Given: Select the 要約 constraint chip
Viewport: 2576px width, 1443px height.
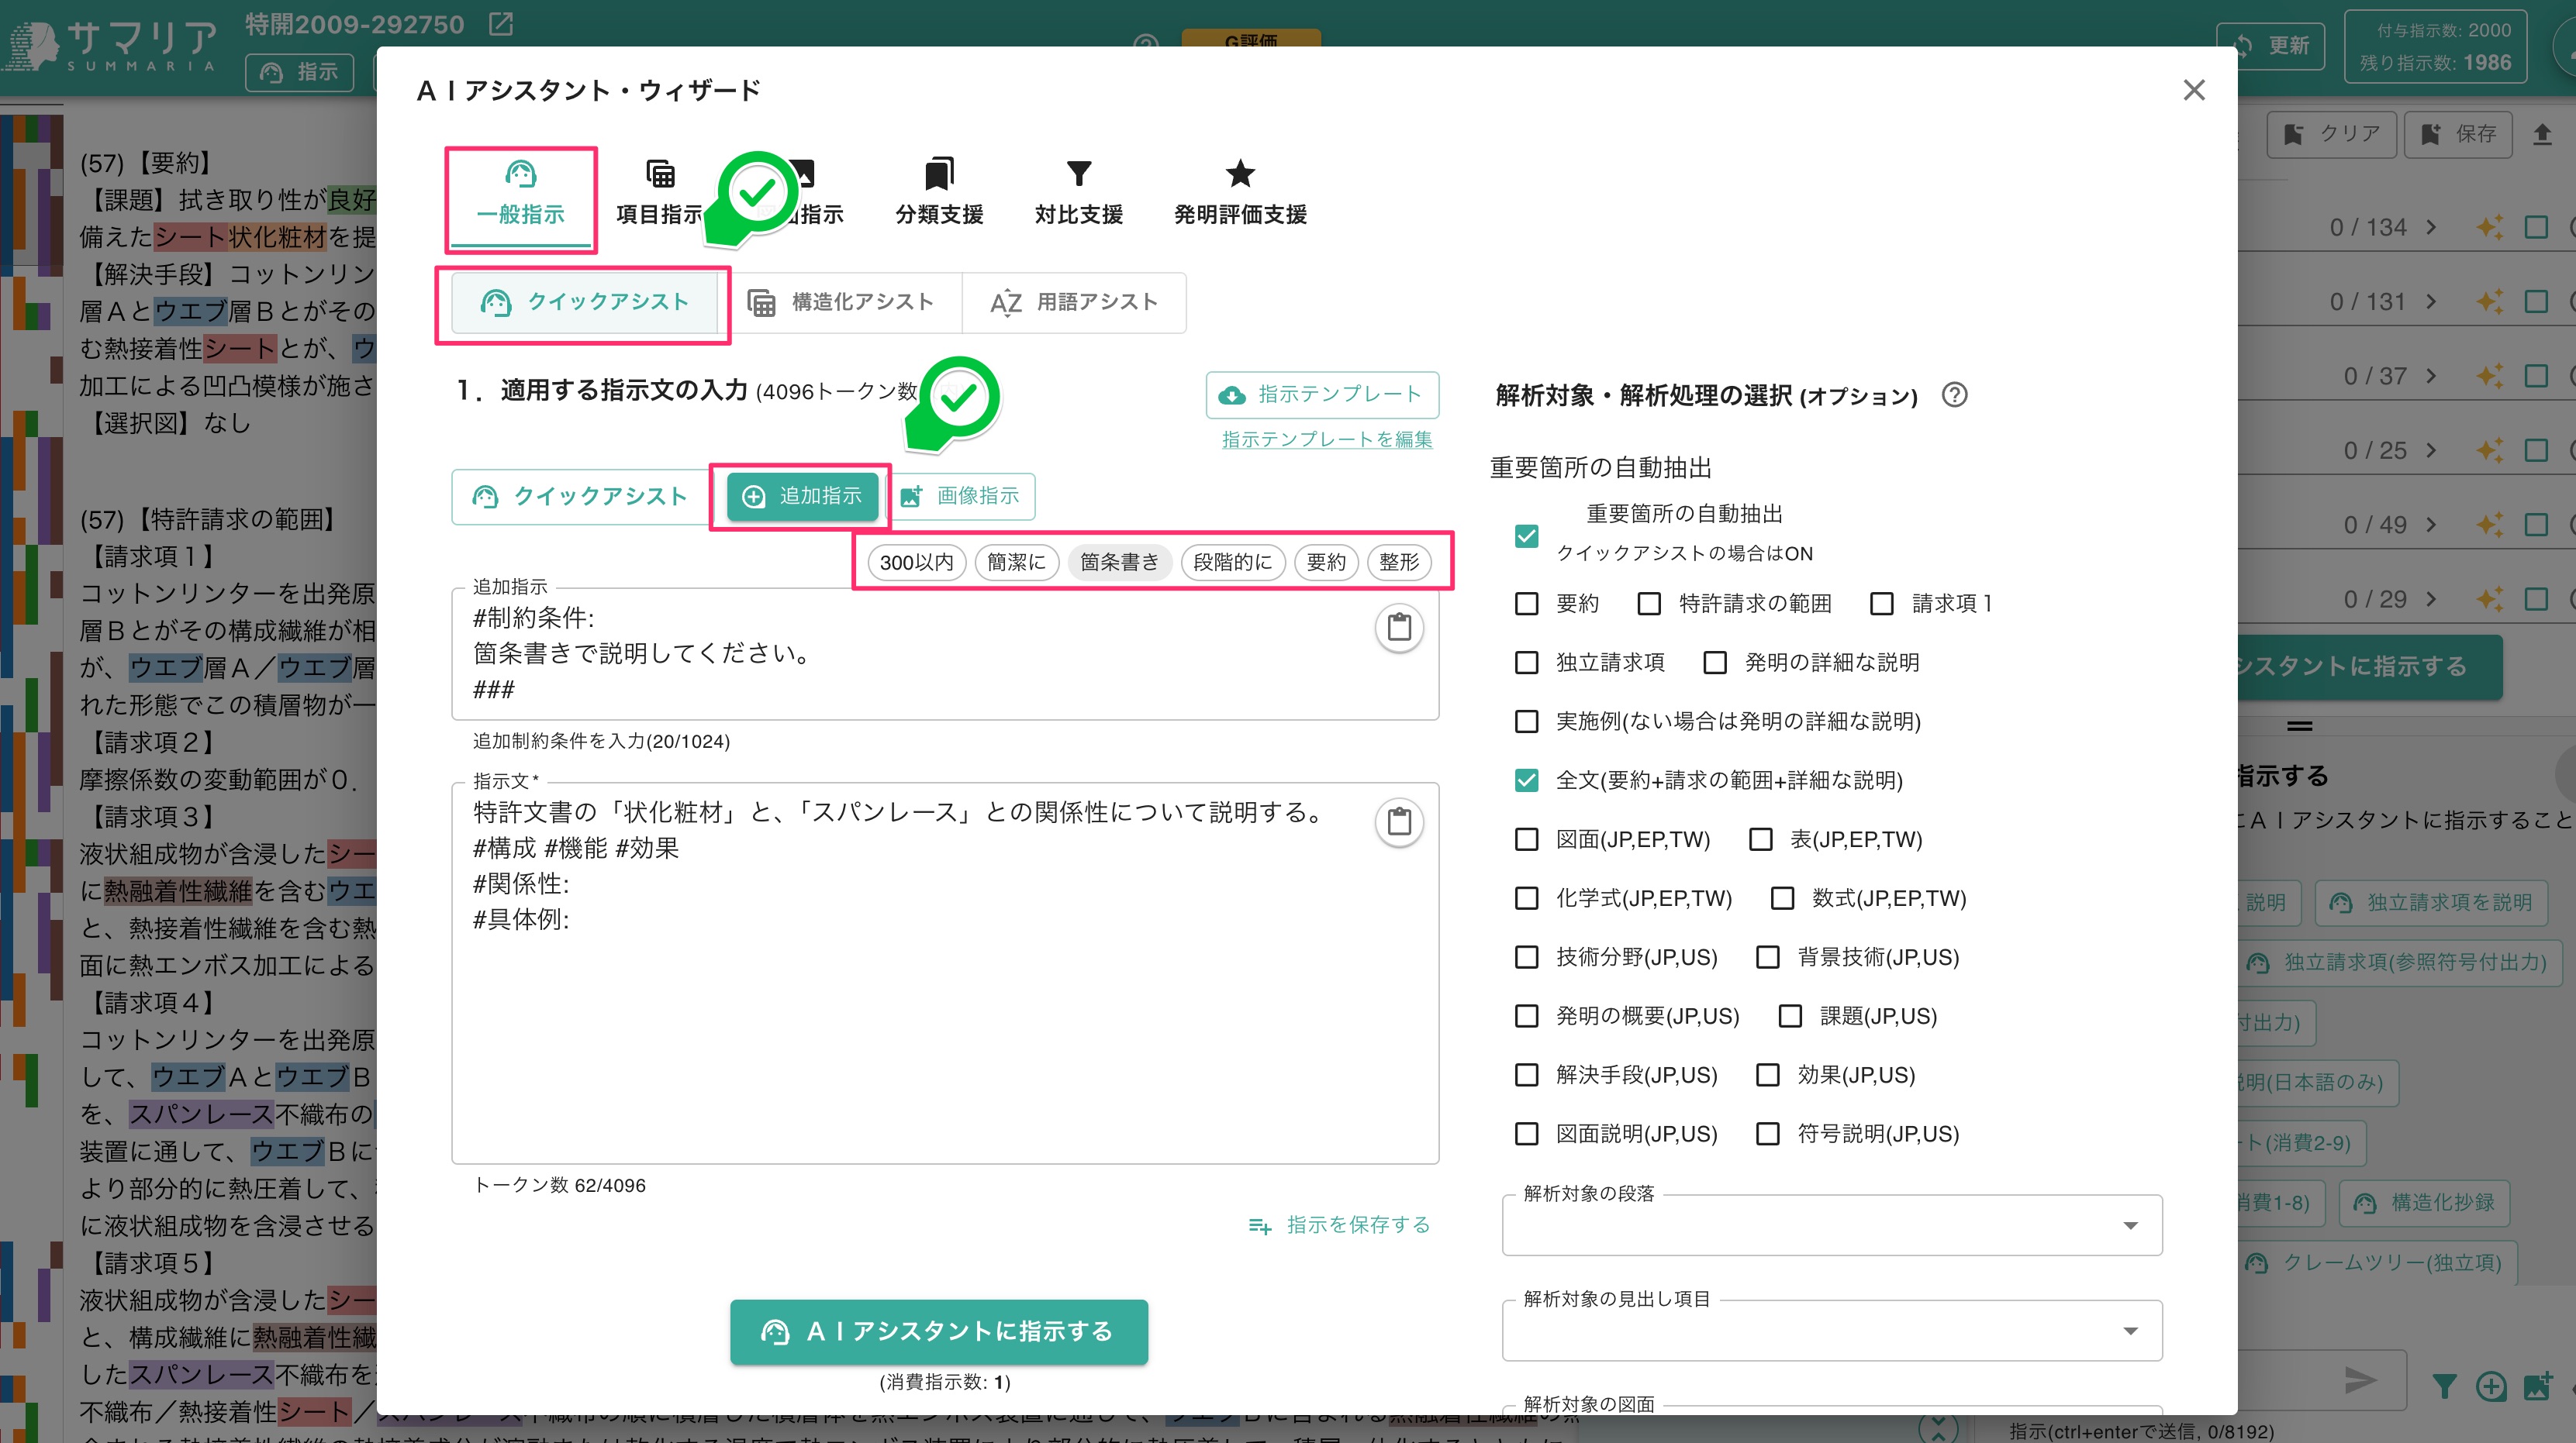Looking at the screenshot, I should pyautogui.click(x=1325, y=562).
